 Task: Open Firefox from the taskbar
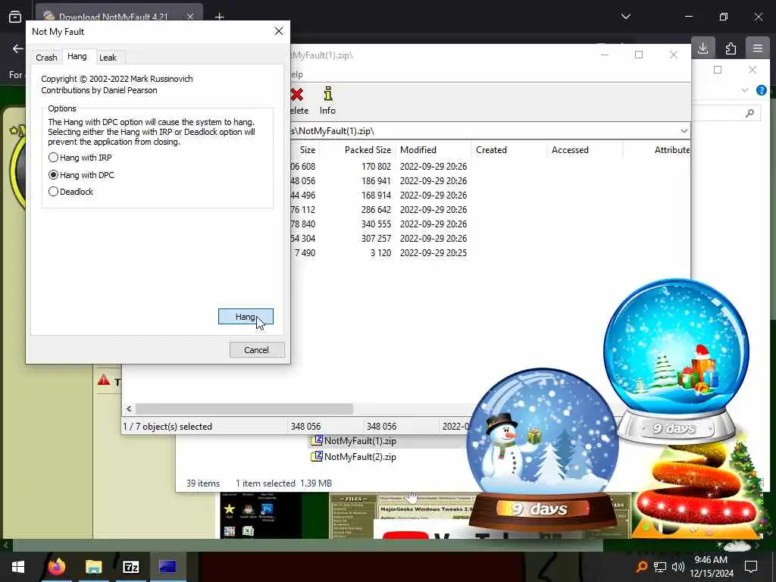[56, 567]
